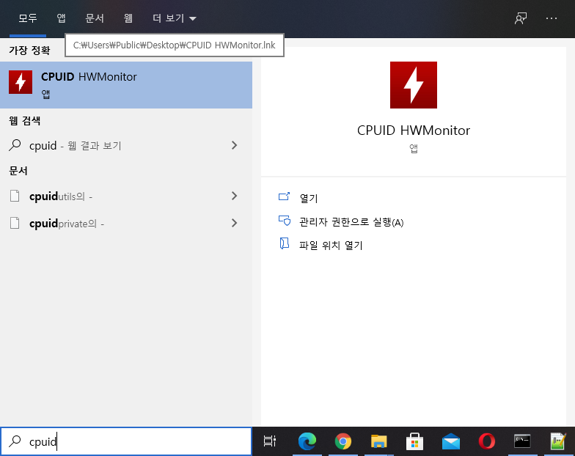
Task: Open File Explorer from taskbar
Action: (x=378, y=441)
